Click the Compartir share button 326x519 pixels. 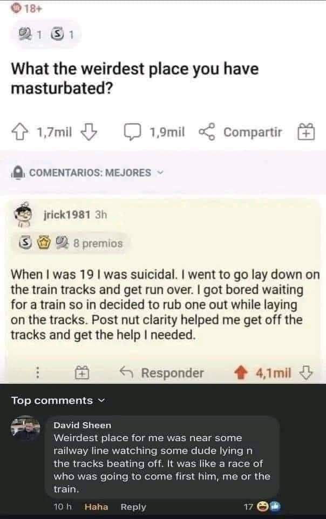coord(243,132)
